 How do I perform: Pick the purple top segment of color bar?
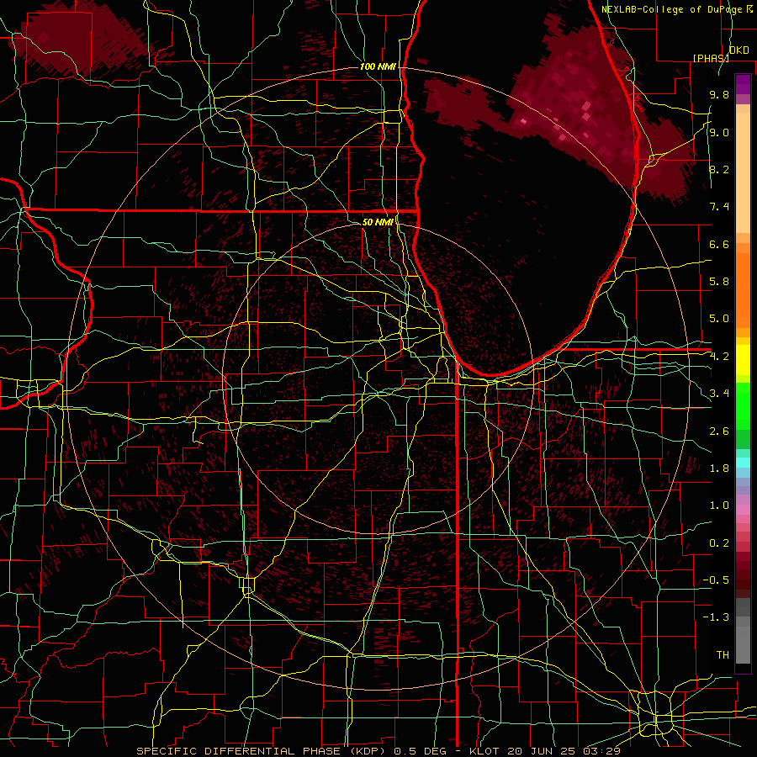(743, 84)
